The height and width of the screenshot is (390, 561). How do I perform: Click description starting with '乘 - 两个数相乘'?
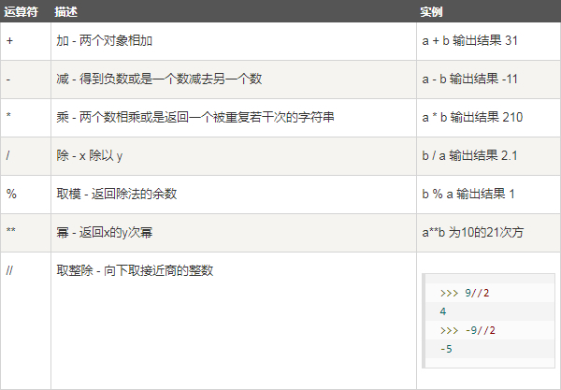[195, 117]
